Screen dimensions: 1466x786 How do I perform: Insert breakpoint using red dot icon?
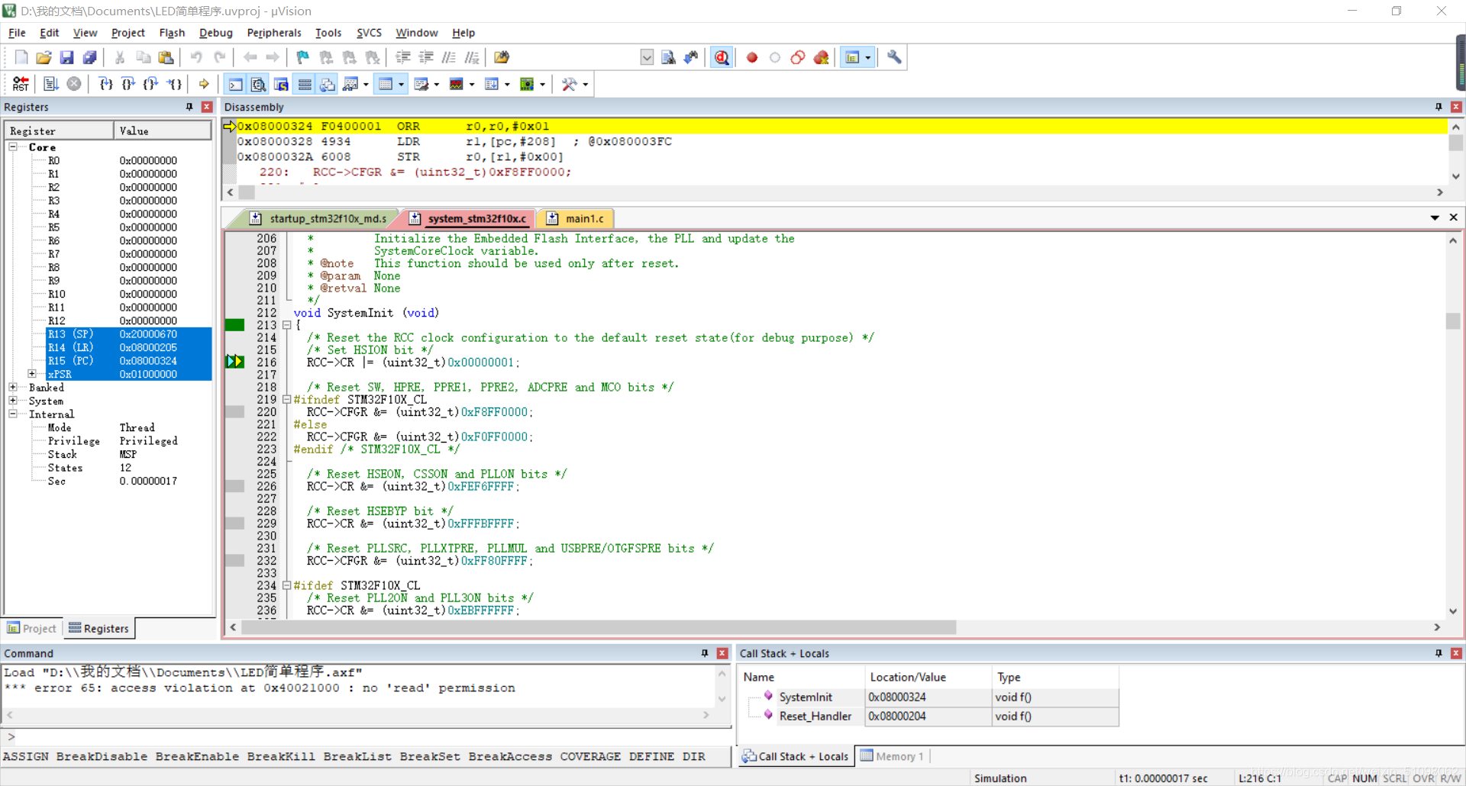[752, 57]
